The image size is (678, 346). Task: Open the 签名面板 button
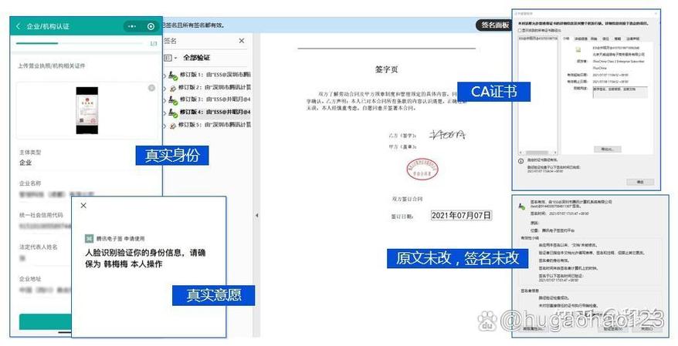point(495,25)
